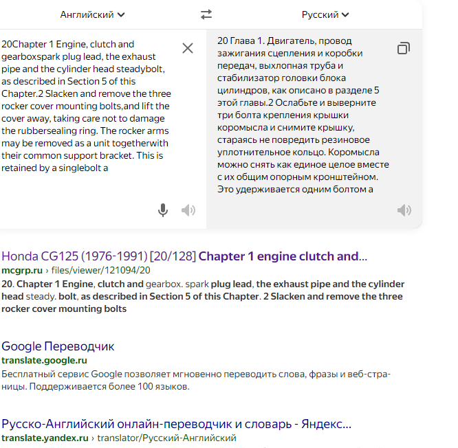The height and width of the screenshot is (448, 458).
Task: Open the Honda CG125 (1976-1991) result
Action: (x=184, y=256)
